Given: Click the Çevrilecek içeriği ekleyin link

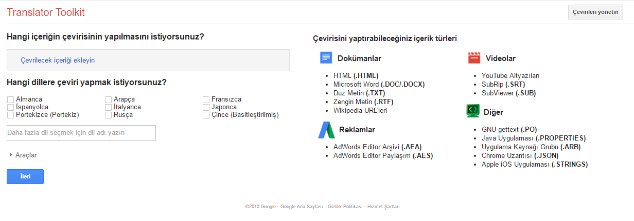Looking at the screenshot, I should tap(58, 60).
